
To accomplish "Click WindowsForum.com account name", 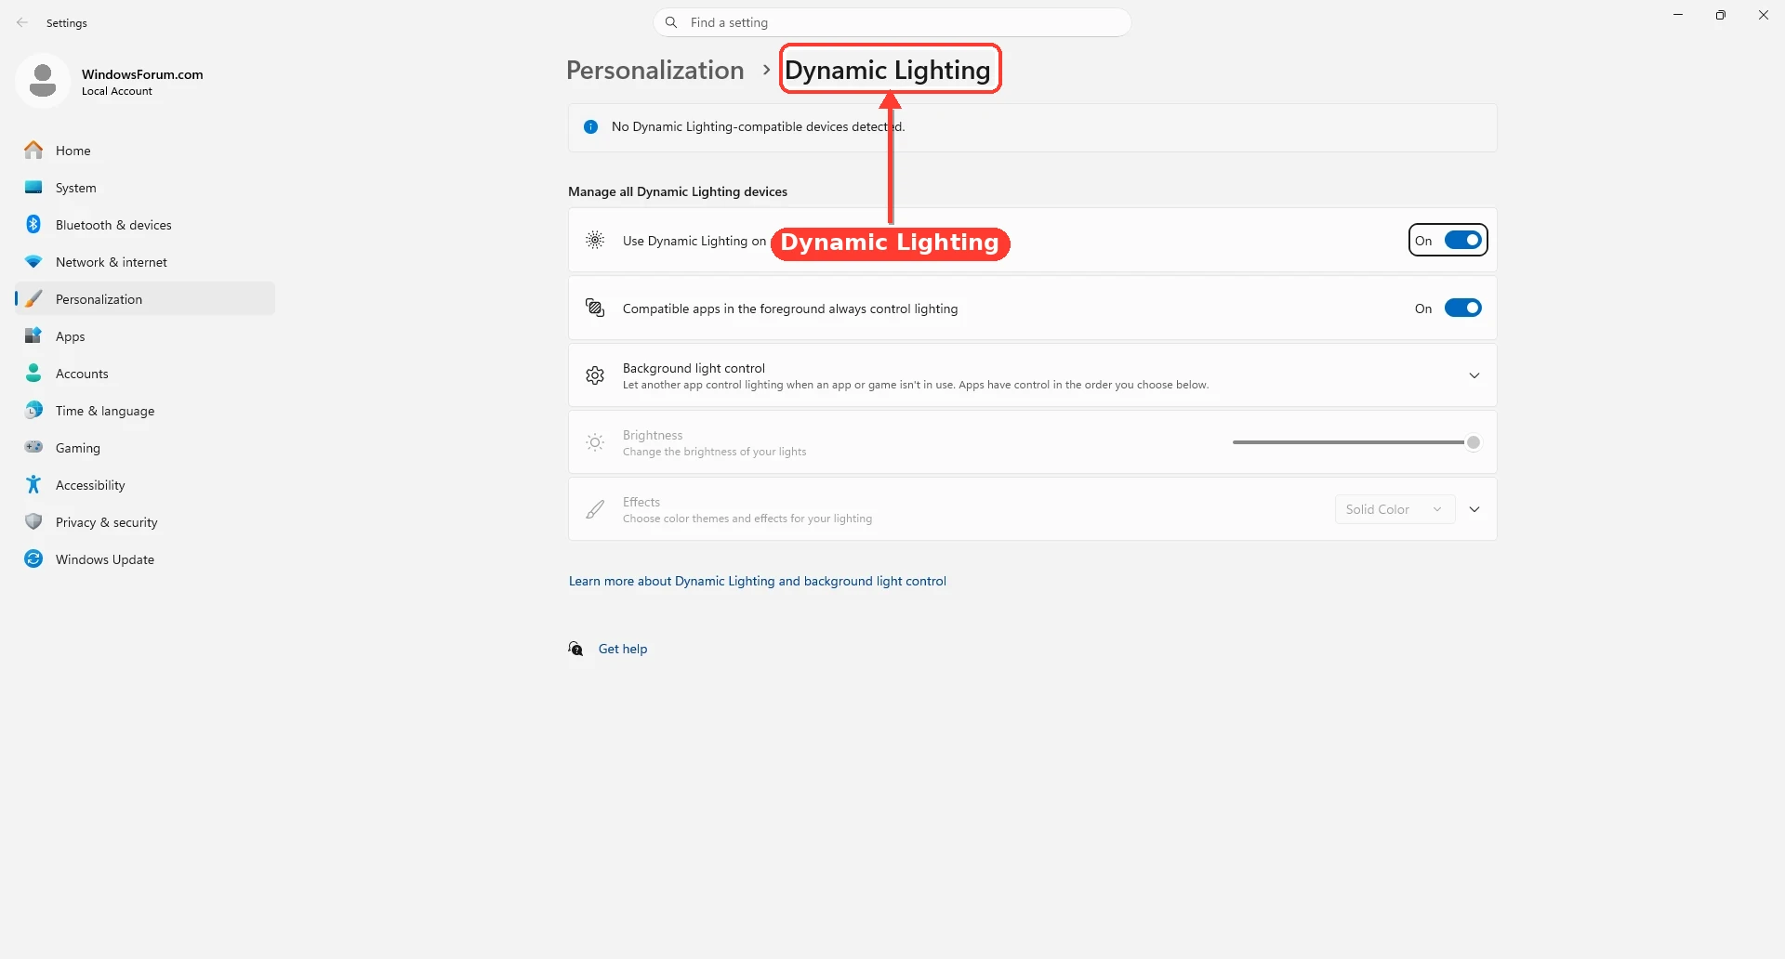I will point(142,74).
